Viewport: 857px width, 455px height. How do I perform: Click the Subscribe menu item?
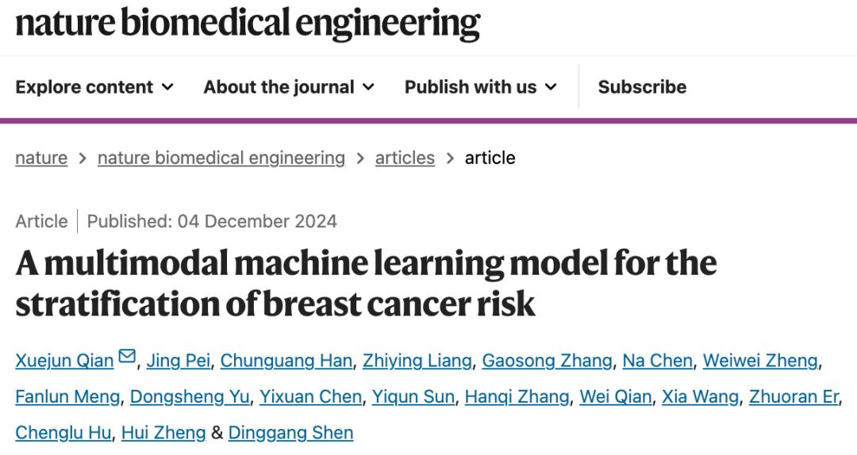(x=642, y=87)
